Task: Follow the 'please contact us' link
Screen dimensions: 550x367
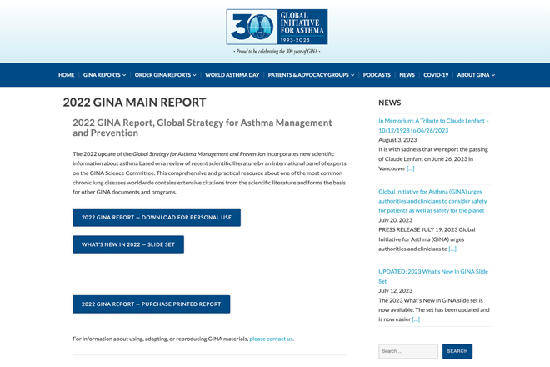Action: (x=271, y=339)
